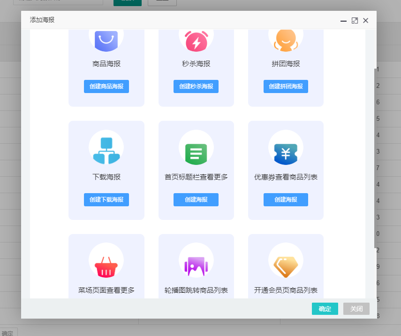Image resolution: width=401 pixels, height=336 pixels.
Task: Click the alarm clock flash sale icon
Action: (x=196, y=40)
